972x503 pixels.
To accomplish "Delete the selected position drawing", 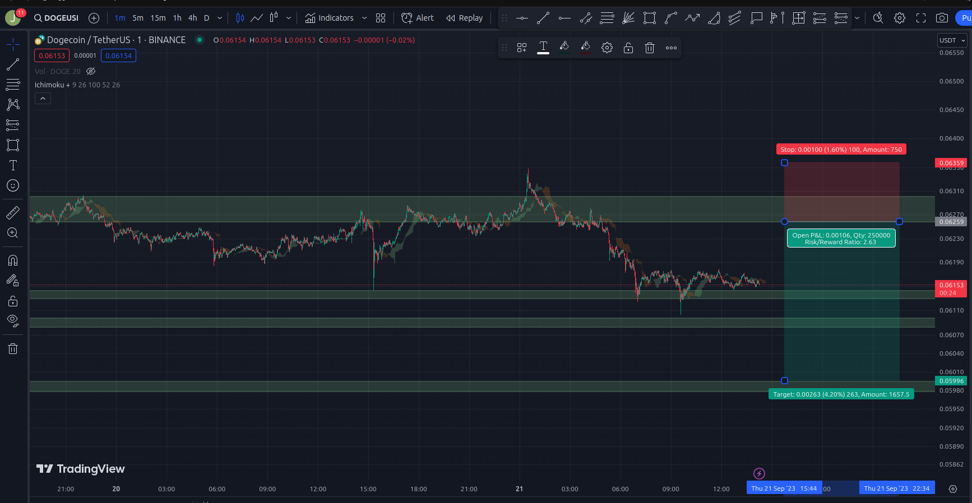I will (650, 48).
